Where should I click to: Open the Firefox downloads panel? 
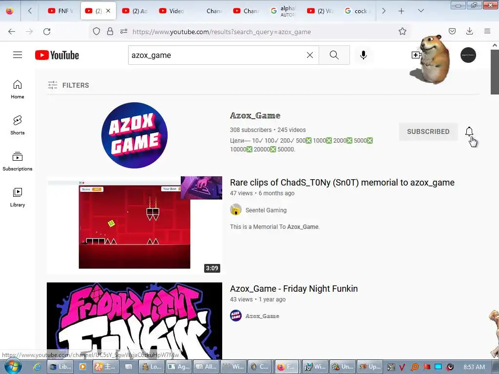tap(469, 31)
